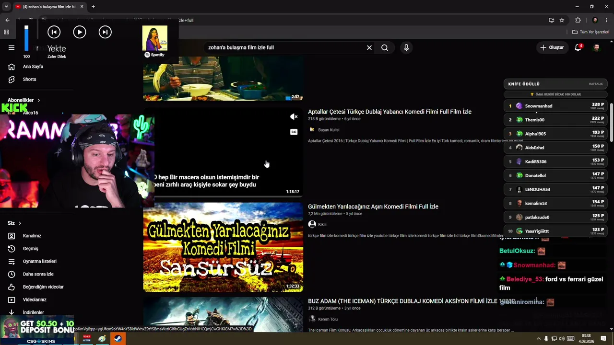614x345 pixels.
Task: Open Shorts from the sidebar
Action: click(x=29, y=79)
